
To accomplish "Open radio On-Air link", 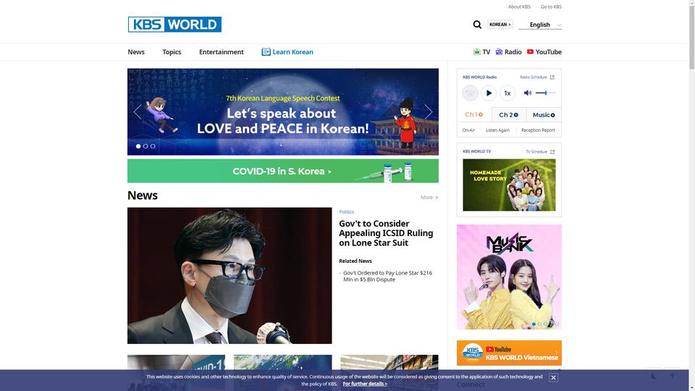I will coord(468,130).
